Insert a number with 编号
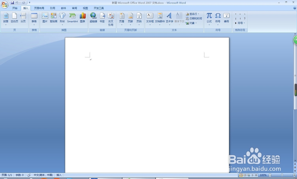Screen dimensions: 297x179 click(x=227, y=18)
